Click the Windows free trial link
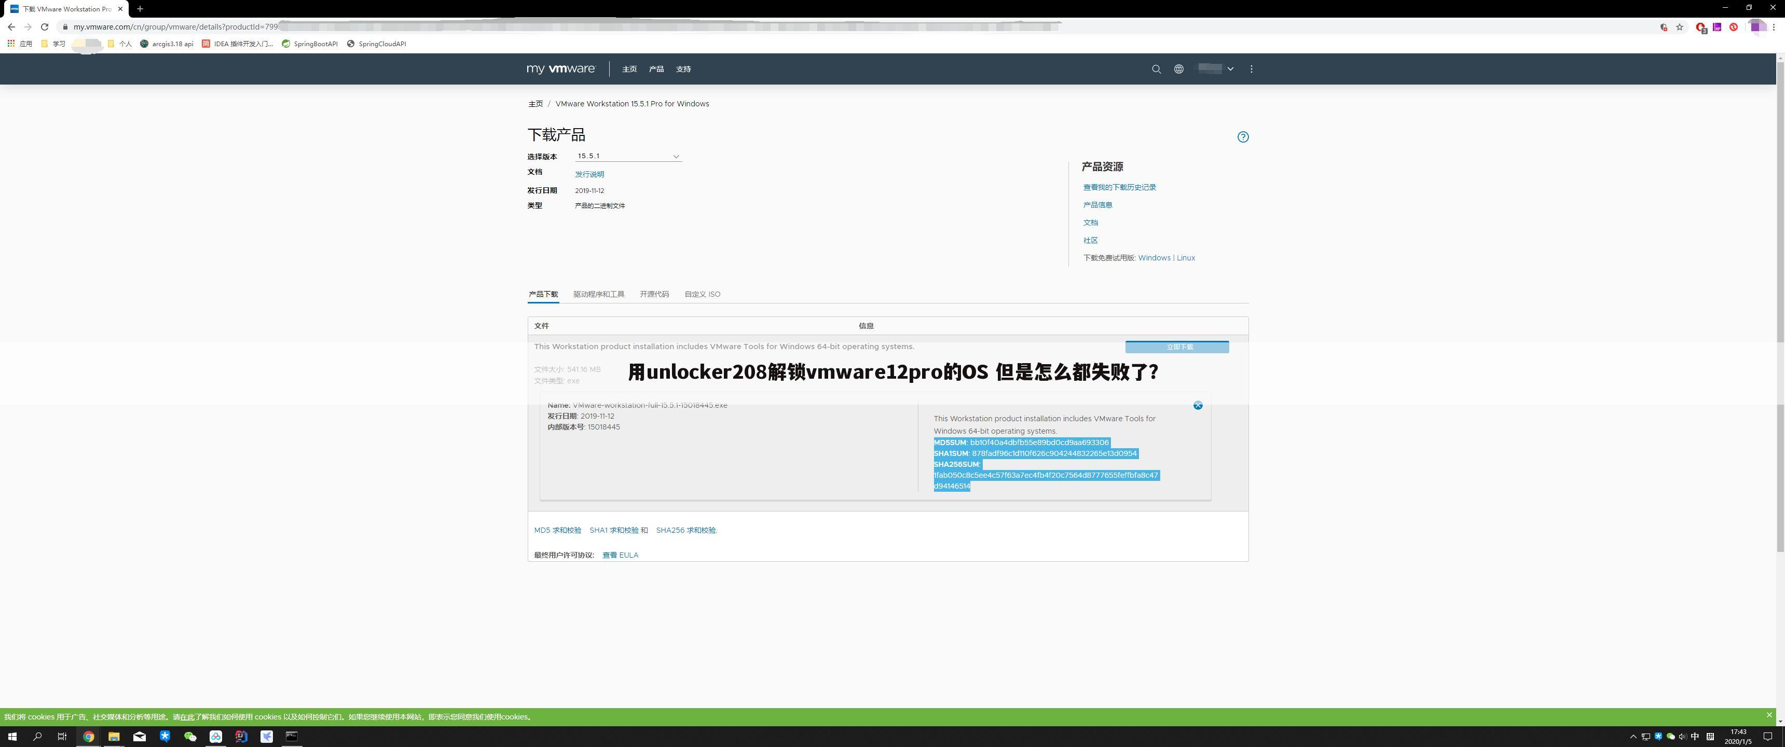1785x747 pixels. [1154, 258]
